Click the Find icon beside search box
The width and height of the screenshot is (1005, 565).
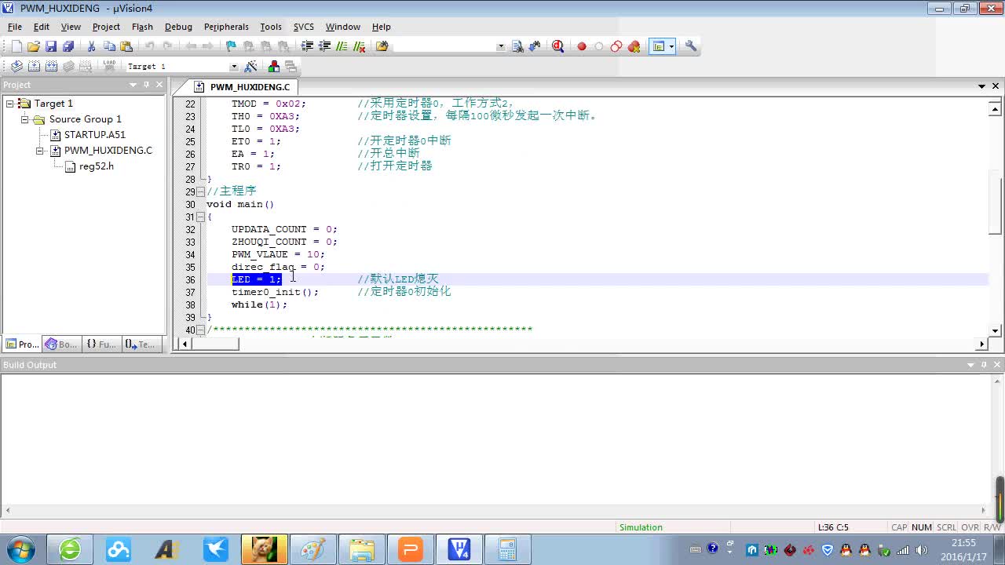coord(517,46)
